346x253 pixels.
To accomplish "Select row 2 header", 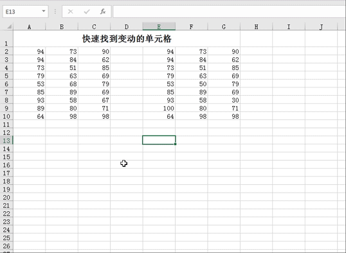I will tap(6, 51).
